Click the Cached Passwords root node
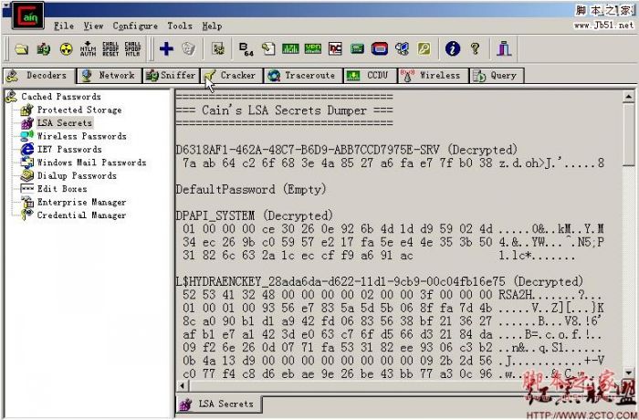 (60, 97)
